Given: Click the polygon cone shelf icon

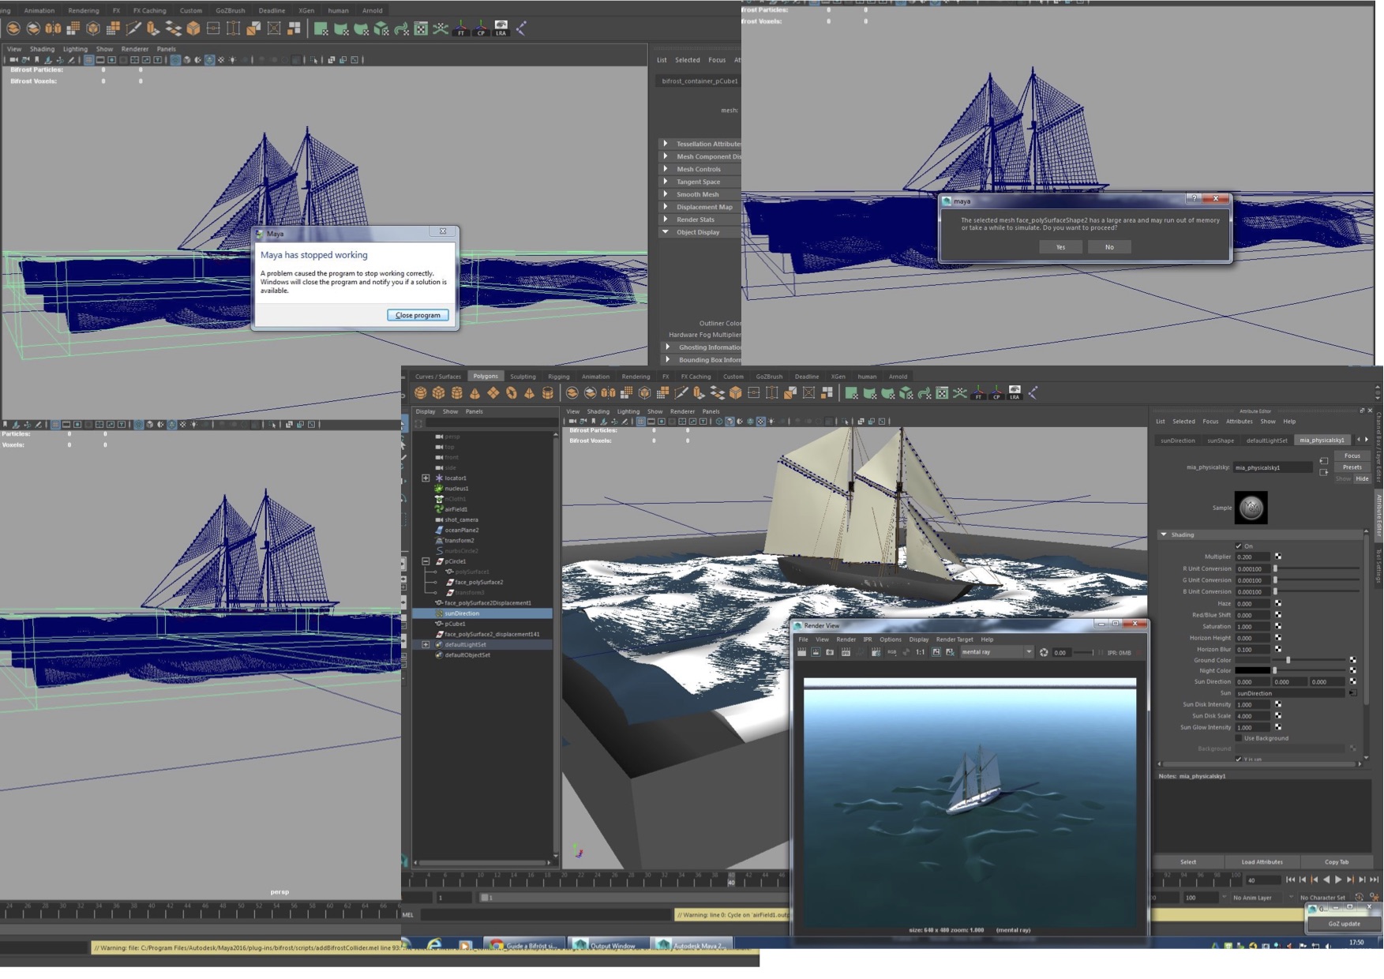Looking at the screenshot, I should click(474, 393).
